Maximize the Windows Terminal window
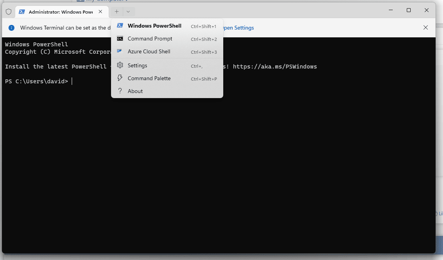Viewport: 443px width, 260px height. pyautogui.click(x=409, y=10)
